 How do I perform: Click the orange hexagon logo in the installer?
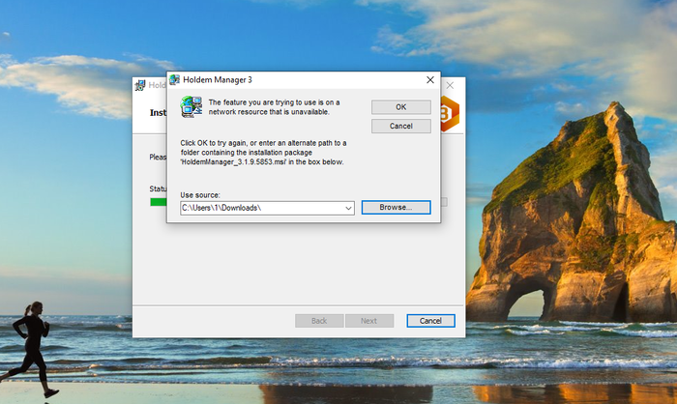pyautogui.click(x=450, y=114)
